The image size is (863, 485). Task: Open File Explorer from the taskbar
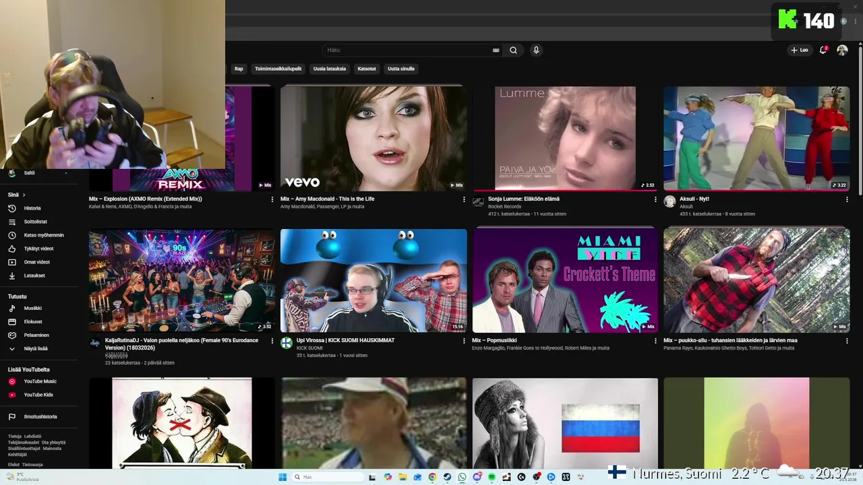(403, 477)
